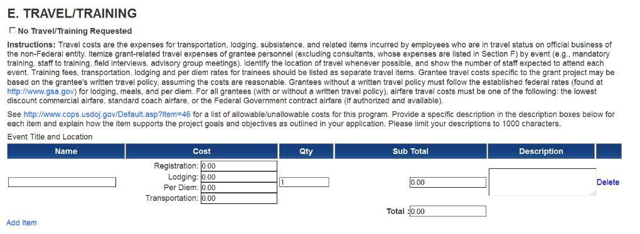Click the Cost column header
Viewport: 640px width, 234px height.
click(201, 151)
